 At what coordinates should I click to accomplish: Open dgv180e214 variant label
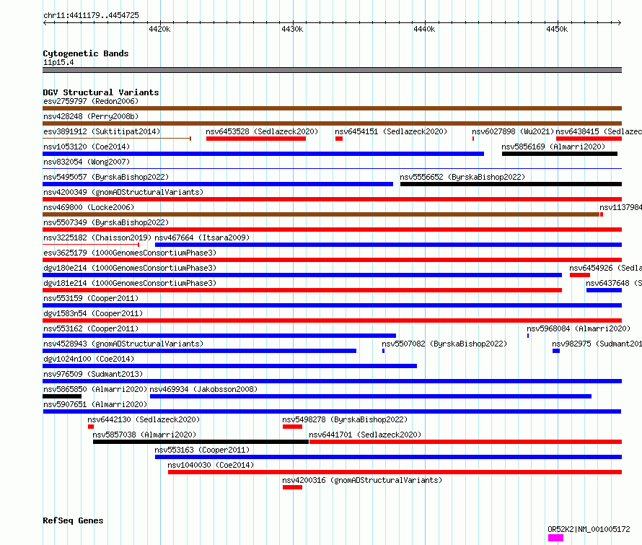click(x=130, y=268)
